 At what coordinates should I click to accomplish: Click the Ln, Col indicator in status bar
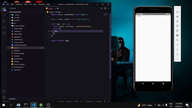(x=61, y=101)
